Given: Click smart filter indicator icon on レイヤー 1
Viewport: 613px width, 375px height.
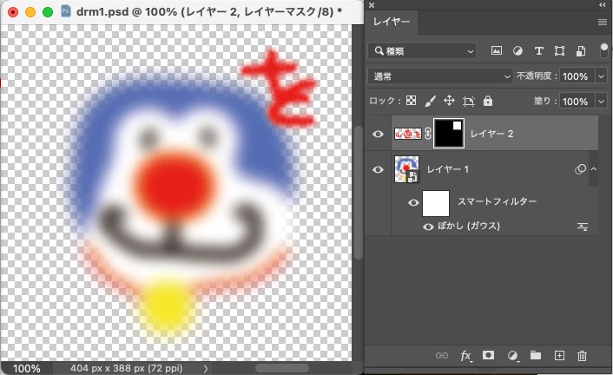Looking at the screenshot, I should click(580, 169).
